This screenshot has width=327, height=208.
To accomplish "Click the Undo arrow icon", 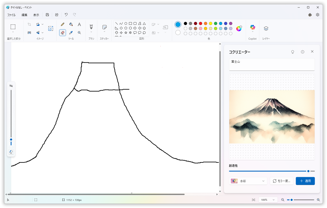I will click(x=66, y=15).
